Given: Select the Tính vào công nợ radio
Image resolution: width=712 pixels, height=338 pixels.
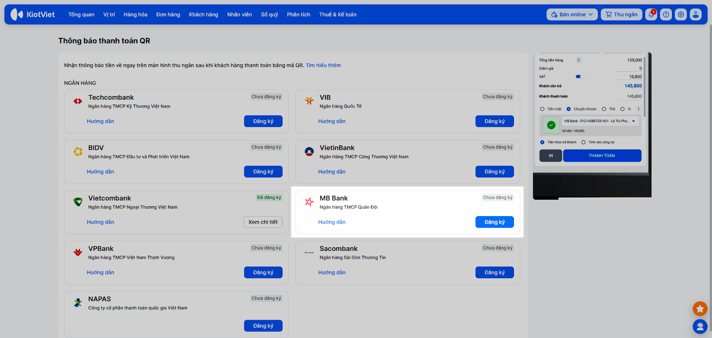Looking at the screenshot, I should [x=583, y=142].
